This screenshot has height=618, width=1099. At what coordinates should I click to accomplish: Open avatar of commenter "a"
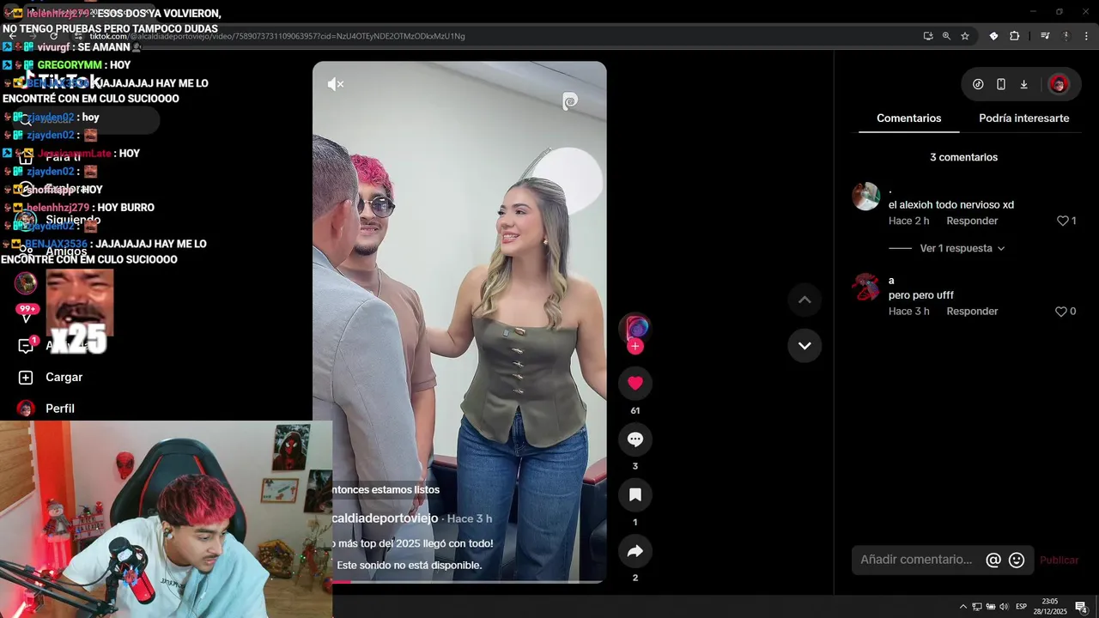[x=865, y=287]
